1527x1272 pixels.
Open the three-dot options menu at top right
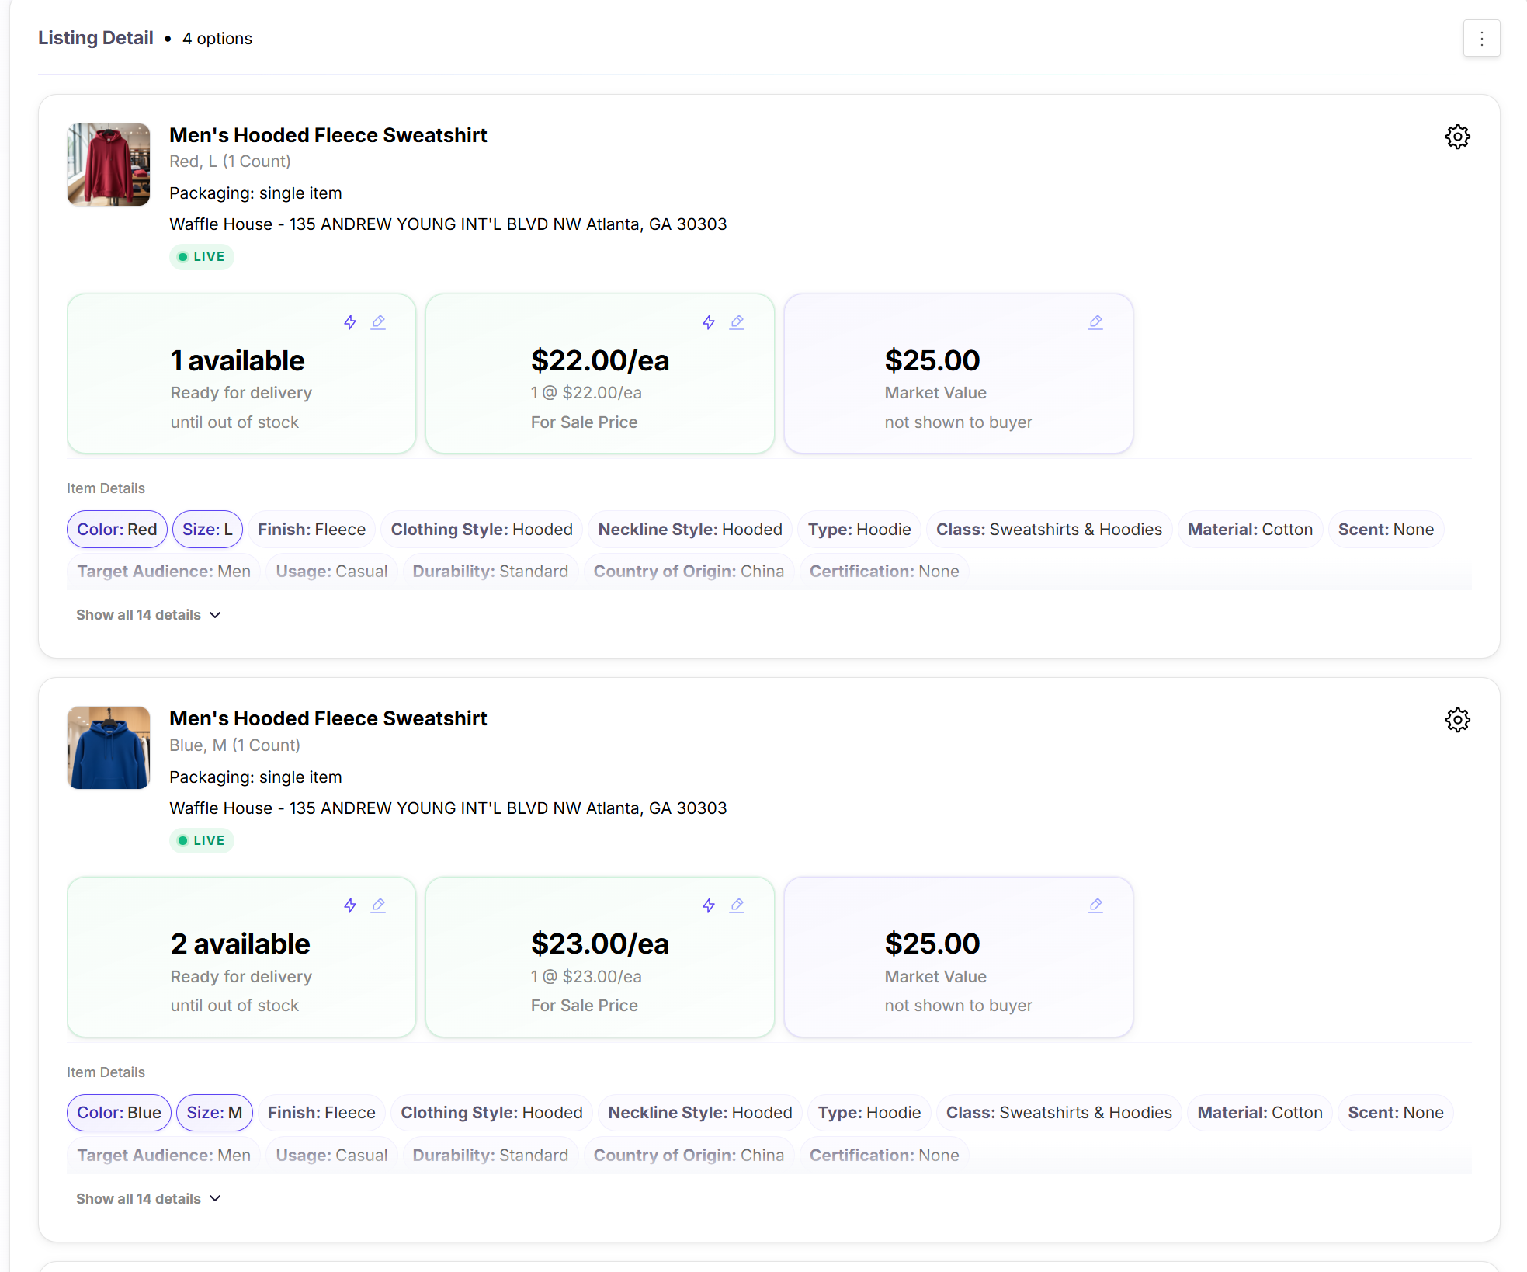coord(1481,38)
